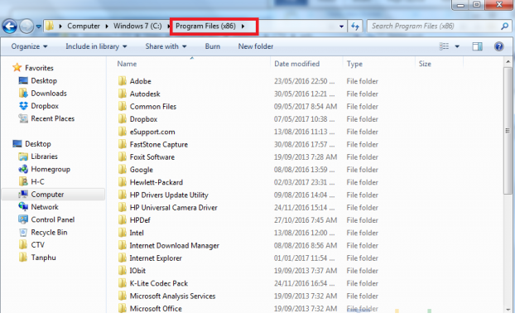The width and height of the screenshot is (515, 318).
Task: Open Libraries in the navigation pane
Action: point(44,157)
